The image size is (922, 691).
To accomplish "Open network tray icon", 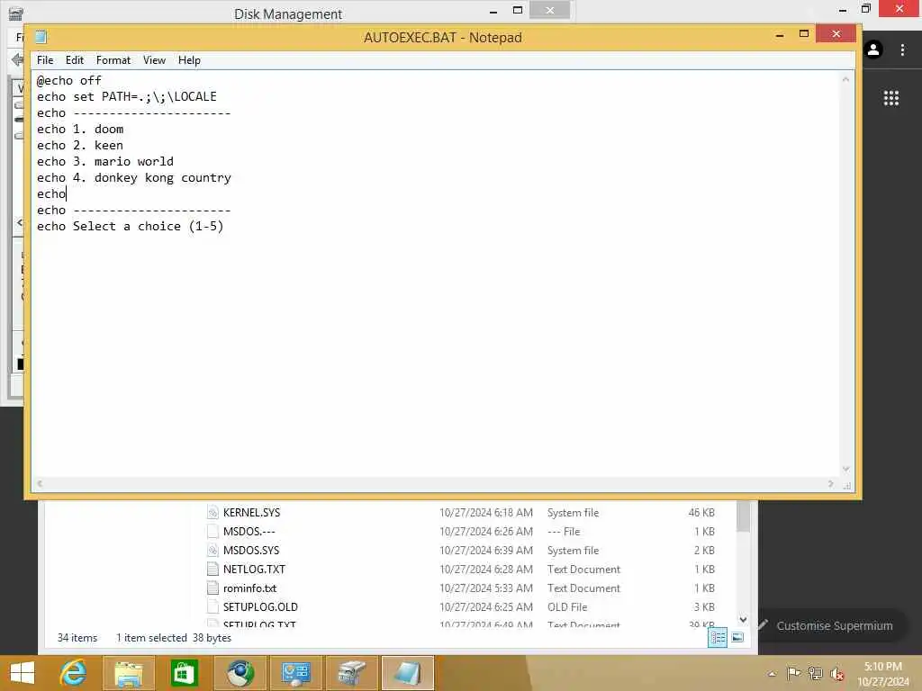I will [x=815, y=673].
